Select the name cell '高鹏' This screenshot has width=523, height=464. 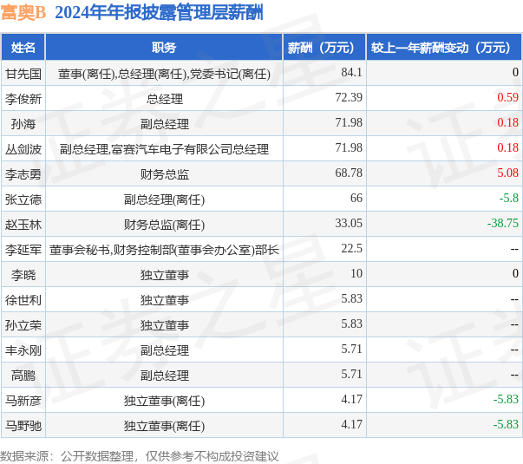[x=23, y=376]
